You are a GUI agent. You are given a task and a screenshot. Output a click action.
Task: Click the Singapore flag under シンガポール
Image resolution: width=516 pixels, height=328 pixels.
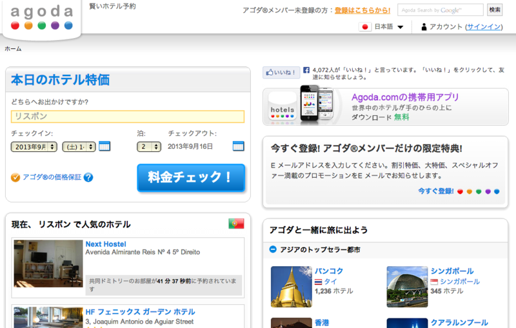point(434,282)
